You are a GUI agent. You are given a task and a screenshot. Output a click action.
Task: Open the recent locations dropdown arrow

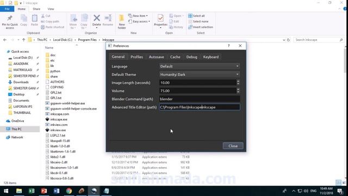18,40
